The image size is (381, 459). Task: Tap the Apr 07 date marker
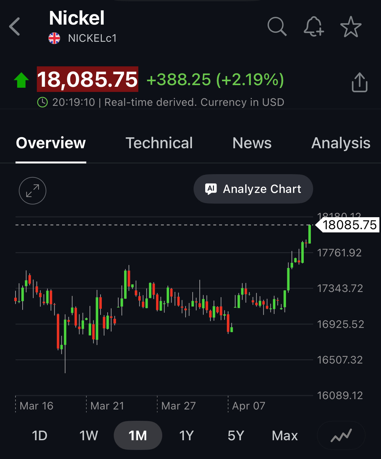click(x=249, y=406)
